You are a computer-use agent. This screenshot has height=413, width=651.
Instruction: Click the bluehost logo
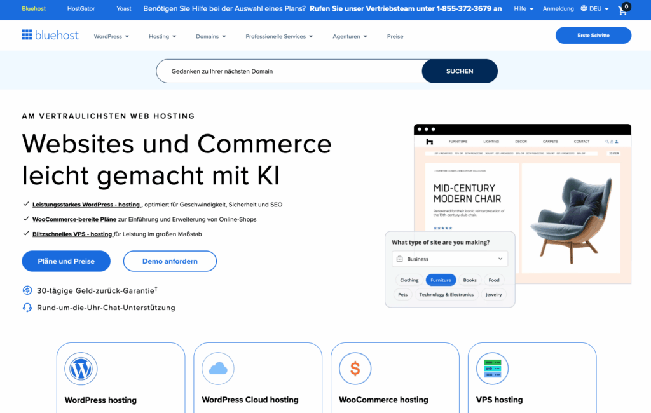tap(50, 36)
